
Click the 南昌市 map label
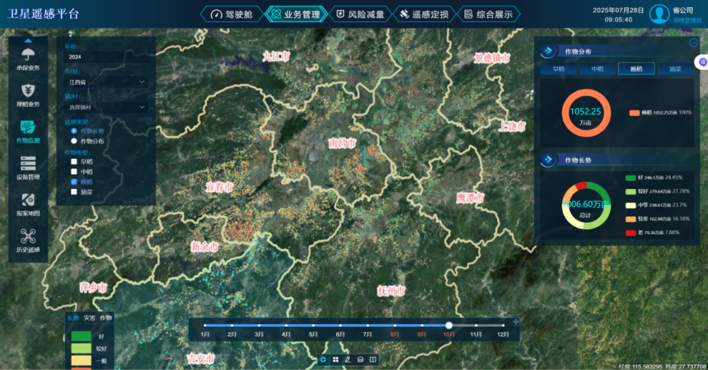point(342,144)
